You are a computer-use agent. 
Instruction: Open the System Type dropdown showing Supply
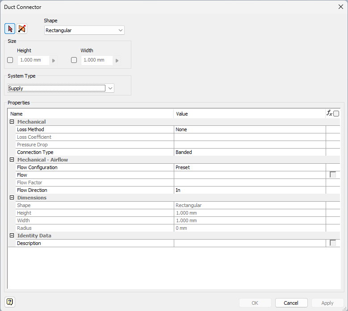(x=61, y=88)
